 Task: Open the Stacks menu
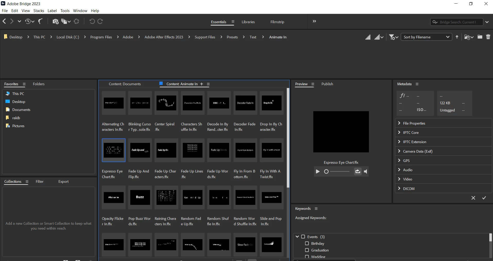[39, 11]
